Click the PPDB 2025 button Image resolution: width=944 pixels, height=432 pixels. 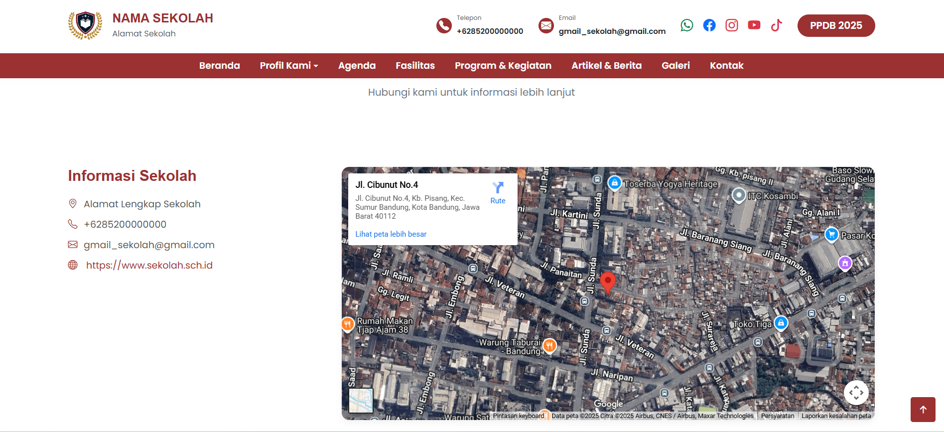pyautogui.click(x=835, y=26)
